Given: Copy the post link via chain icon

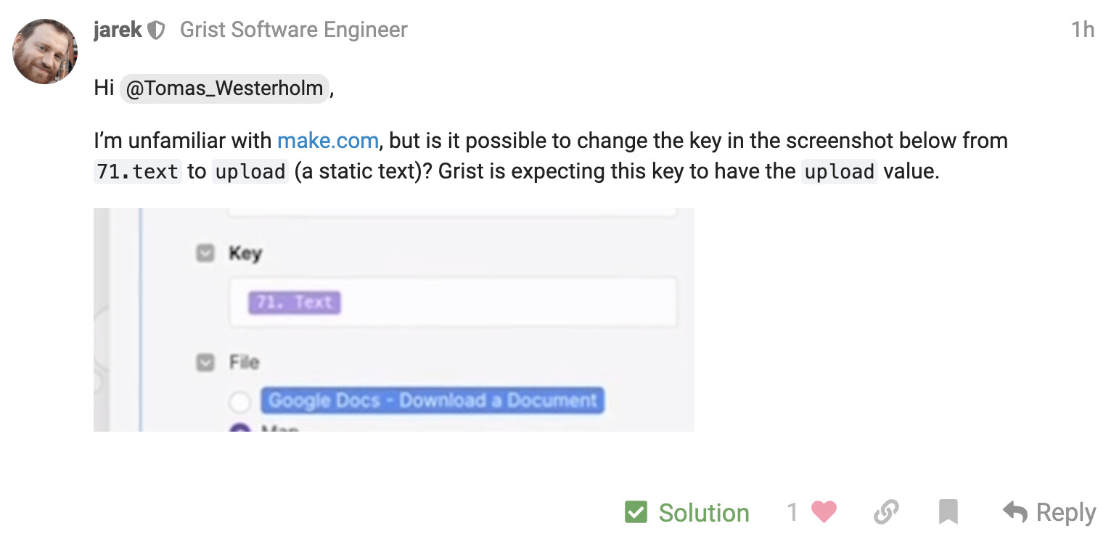Looking at the screenshot, I should (x=885, y=513).
